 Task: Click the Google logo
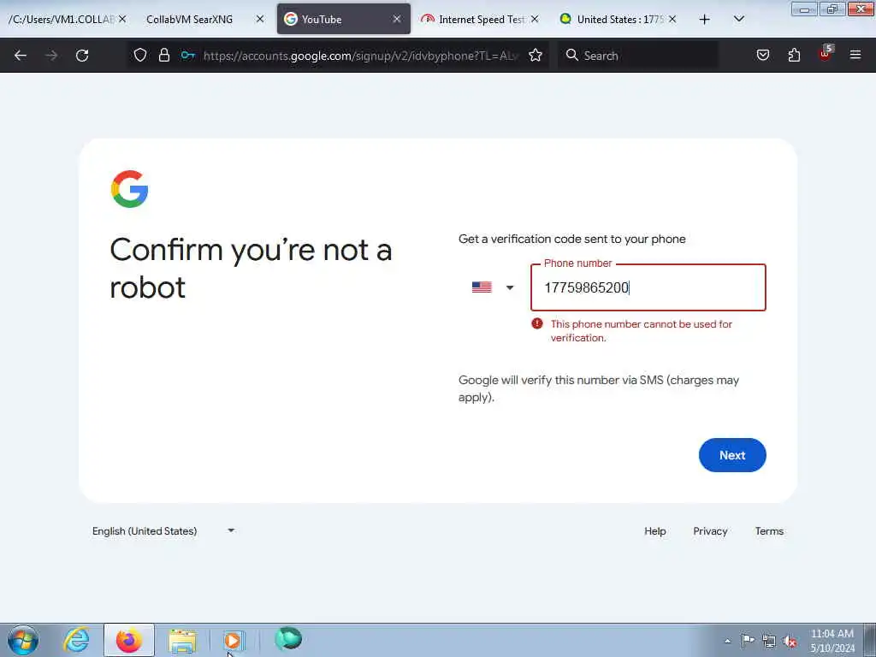[130, 189]
